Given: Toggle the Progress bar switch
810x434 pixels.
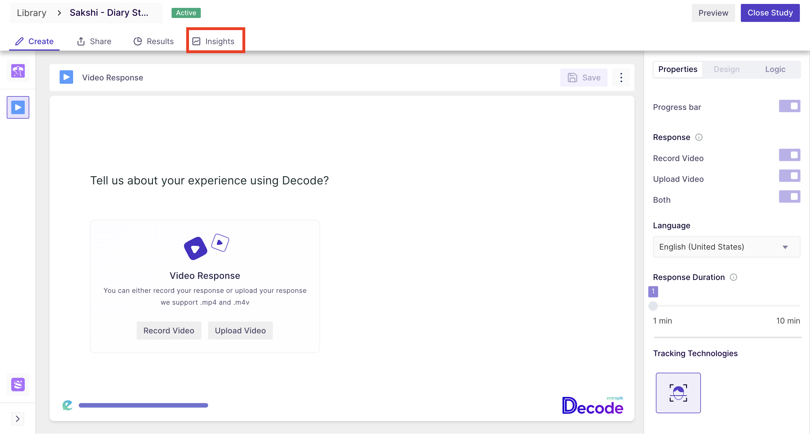Looking at the screenshot, I should tap(789, 106).
